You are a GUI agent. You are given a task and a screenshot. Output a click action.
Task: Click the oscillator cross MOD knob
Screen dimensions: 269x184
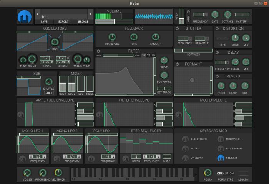click(x=55, y=42)
